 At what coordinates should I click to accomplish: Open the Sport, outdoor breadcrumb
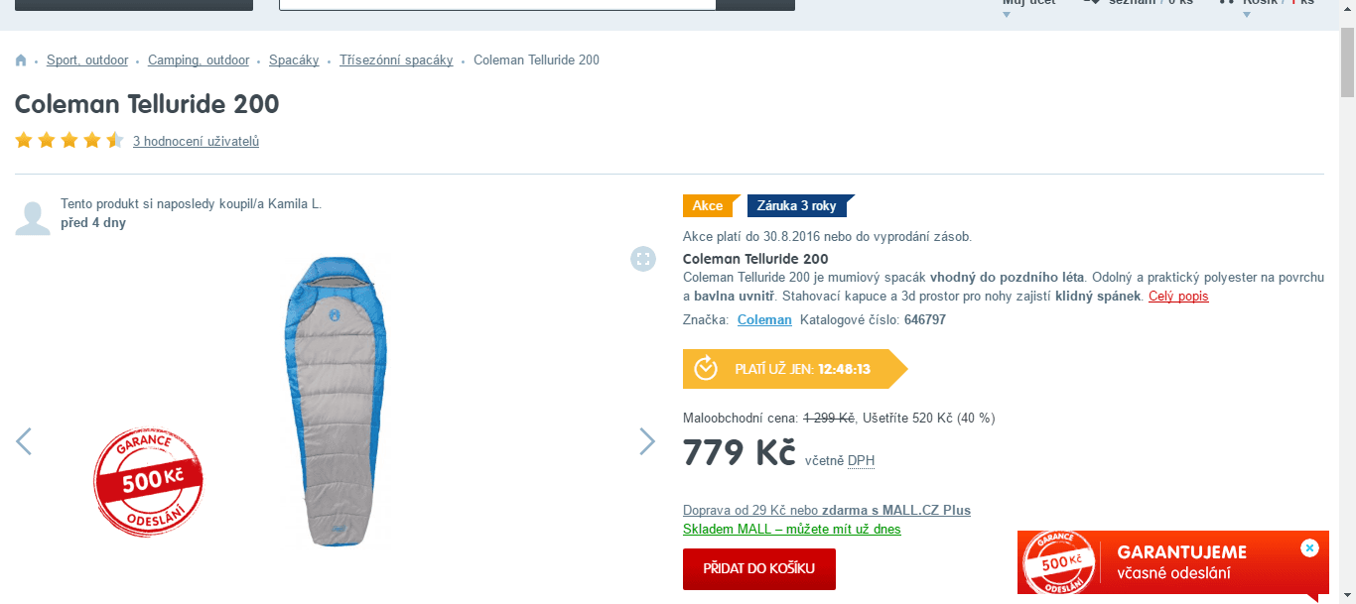tap(87, 60)
